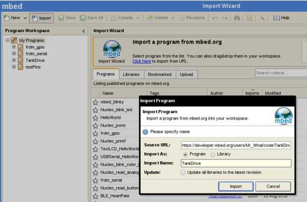Click the Import Name field
307x202 pixels.
[x=236, y=163]
